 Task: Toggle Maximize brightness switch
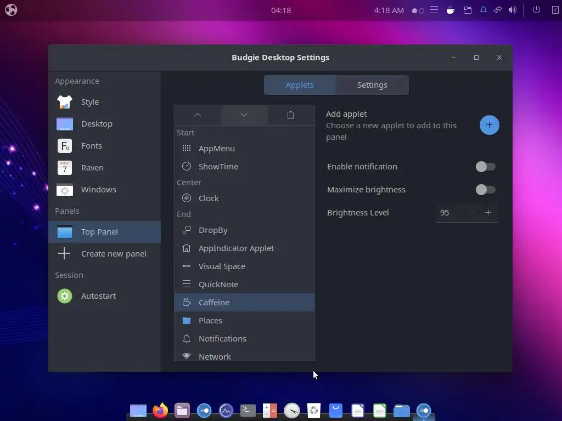(x=485, y=189)
